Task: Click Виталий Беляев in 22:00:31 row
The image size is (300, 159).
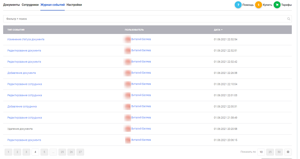Action: click(x=141, y=106)
